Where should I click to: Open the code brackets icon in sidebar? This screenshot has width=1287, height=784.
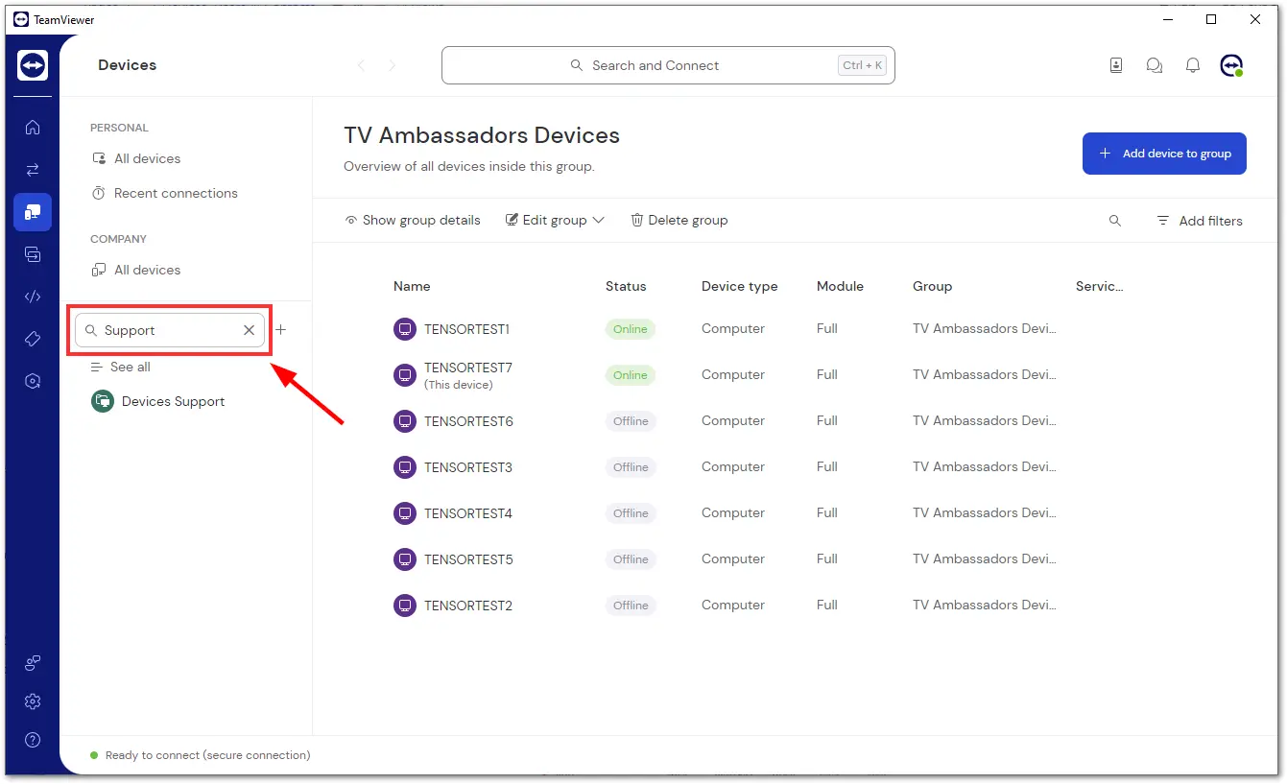coord(33,297)
